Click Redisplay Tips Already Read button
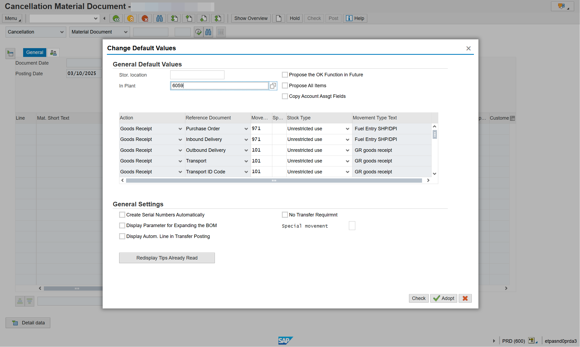Viewport: 580px width, 347px height. (x=167, y=258)
